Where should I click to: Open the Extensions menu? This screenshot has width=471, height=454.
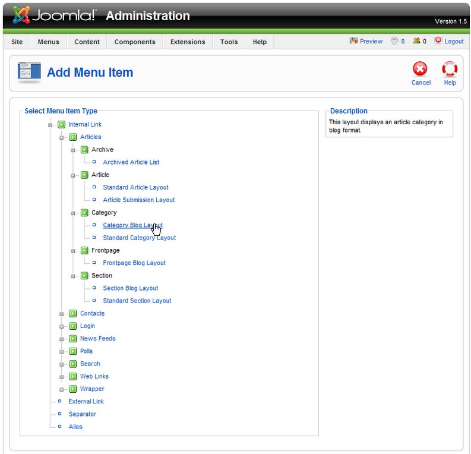188,42
